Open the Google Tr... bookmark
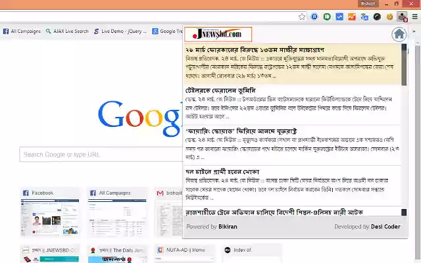The image size is (421, 263). [167, 31]
